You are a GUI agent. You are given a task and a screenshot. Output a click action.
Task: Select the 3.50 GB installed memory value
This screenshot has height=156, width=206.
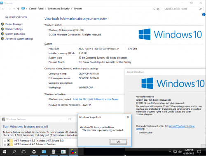[82, 53]
